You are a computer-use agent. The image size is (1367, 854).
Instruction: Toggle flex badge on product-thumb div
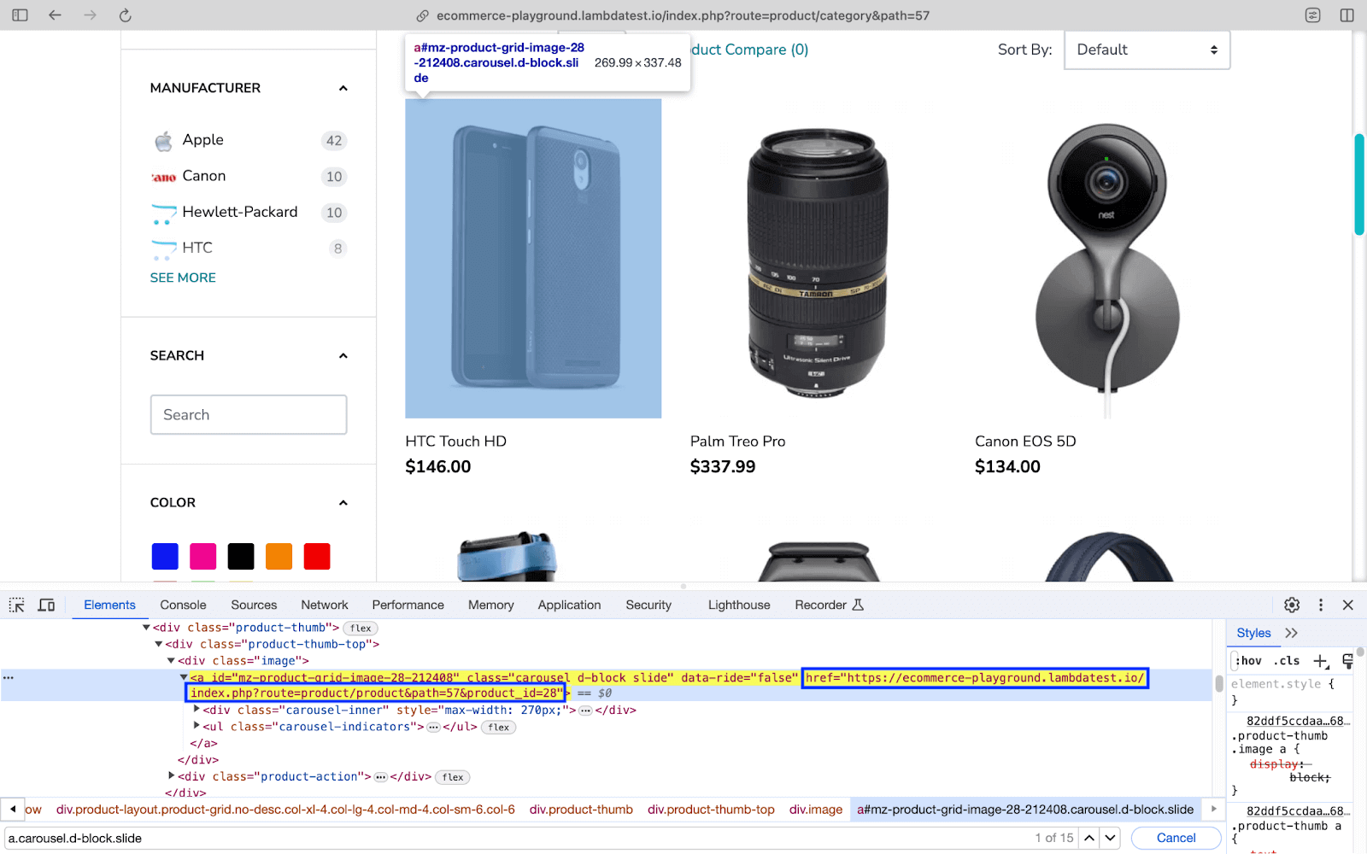pyautogui.click(x=361, y=629)
